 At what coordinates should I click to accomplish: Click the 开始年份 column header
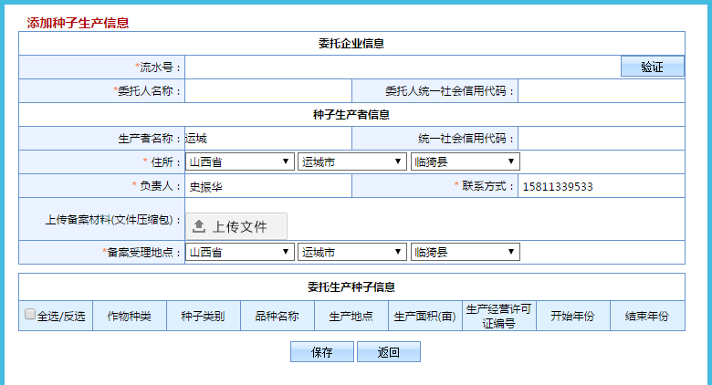[572, 316]
